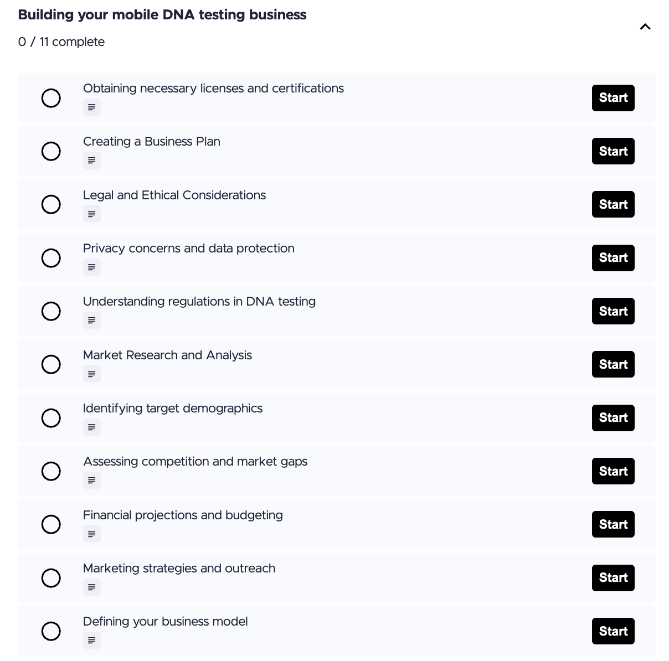Mark Obtaining necessary licenses as complete
The image size is (669, 661).
51,98
